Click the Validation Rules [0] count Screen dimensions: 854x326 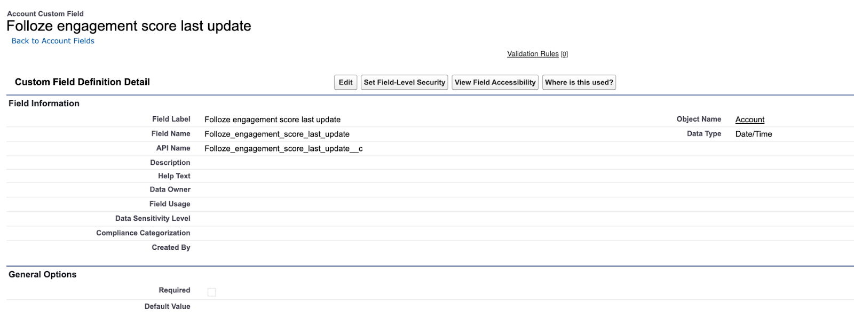coord(564,54)
